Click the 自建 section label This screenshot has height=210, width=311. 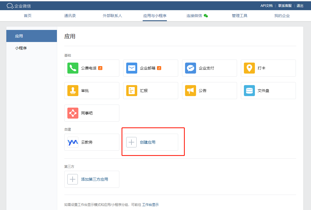click(x=68, y=130)
